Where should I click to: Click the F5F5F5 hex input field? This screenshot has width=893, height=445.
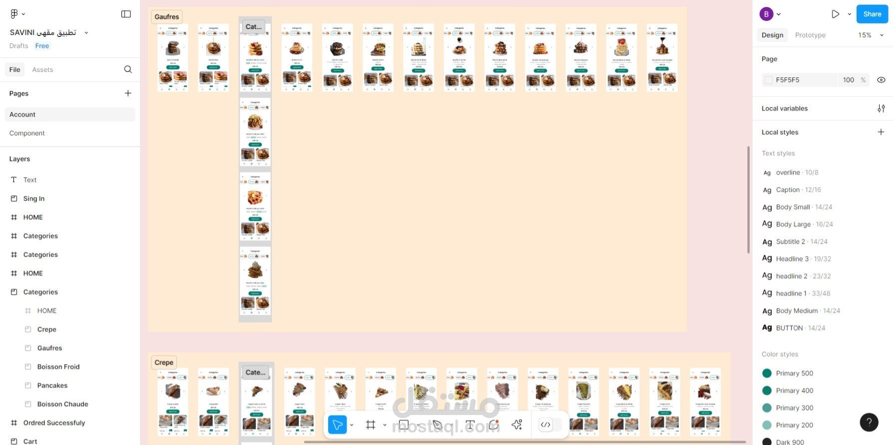tap(800, 80)
